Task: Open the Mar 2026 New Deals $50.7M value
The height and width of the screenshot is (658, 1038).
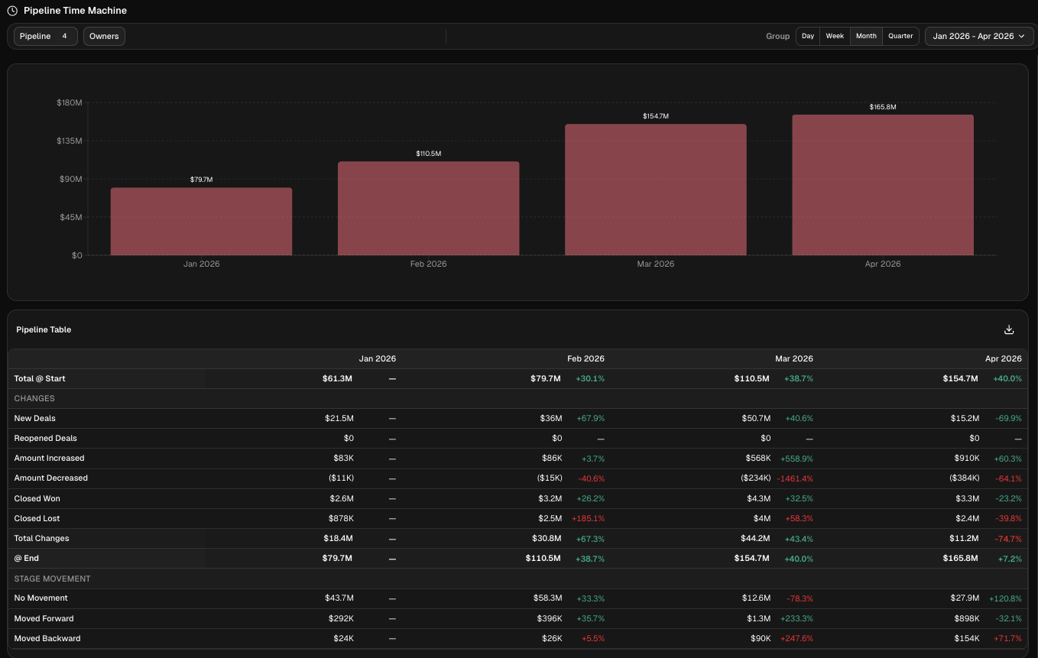Action: [756, 418]
